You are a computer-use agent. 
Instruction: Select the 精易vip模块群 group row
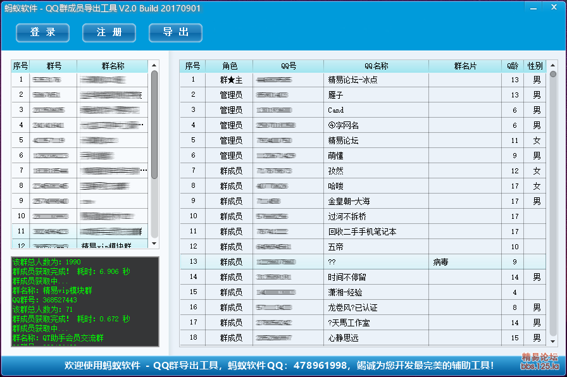click(x=80, y=244)
